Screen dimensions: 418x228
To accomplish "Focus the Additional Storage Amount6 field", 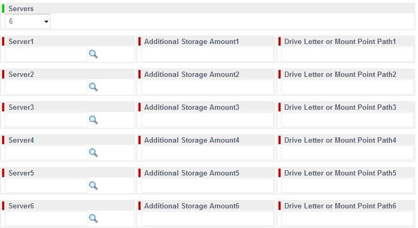I will [x=207, y=218].
